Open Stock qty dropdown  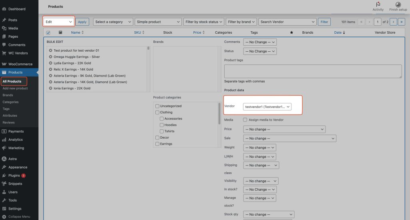click(x=269, y=214)
